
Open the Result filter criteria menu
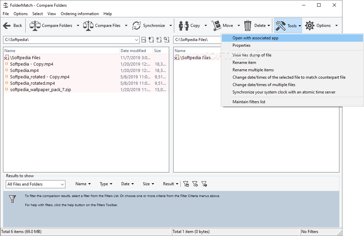(x=171, y=184)
